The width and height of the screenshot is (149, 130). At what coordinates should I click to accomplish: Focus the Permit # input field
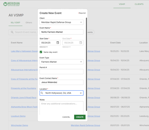click(61, 72)
